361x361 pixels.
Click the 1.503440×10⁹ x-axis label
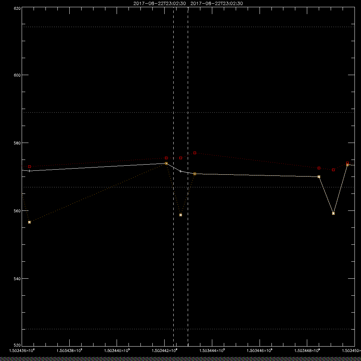click(x=117, y=351)
